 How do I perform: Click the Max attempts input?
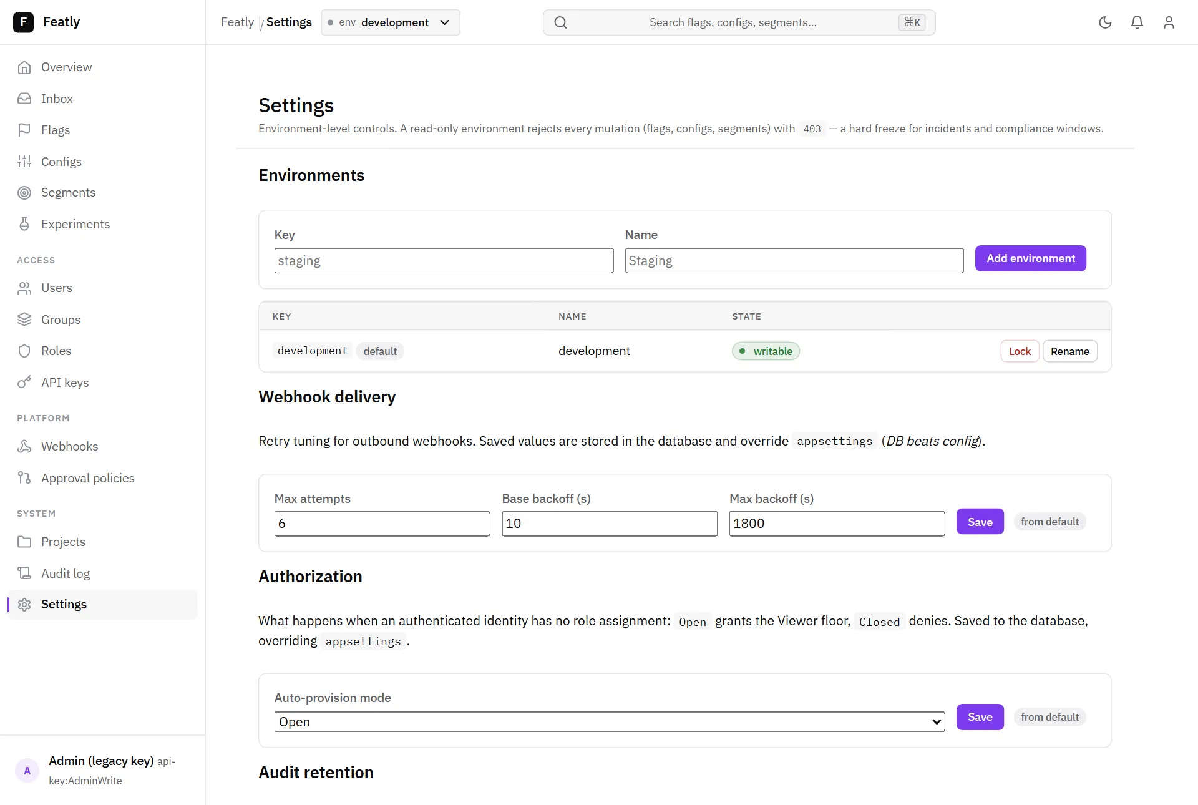point(382,524)
